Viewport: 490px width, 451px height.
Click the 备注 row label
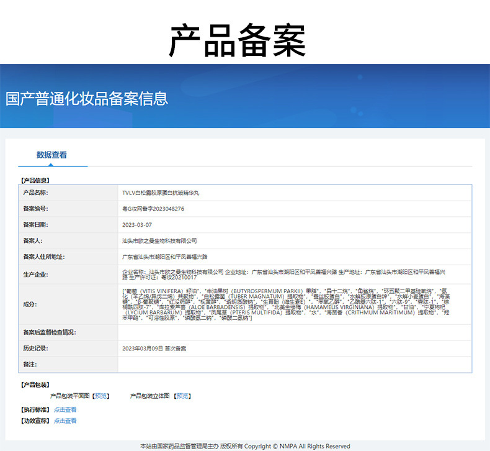30,364
